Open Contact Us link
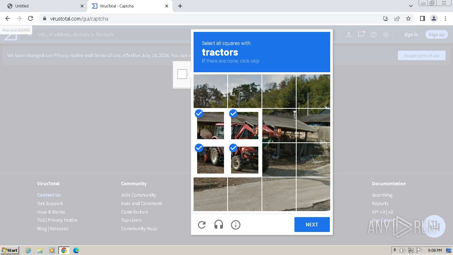 (x=49, y=195)
